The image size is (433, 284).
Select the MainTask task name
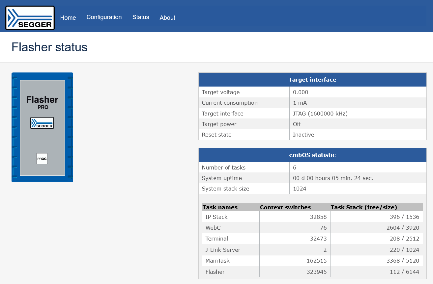(217, 261)
